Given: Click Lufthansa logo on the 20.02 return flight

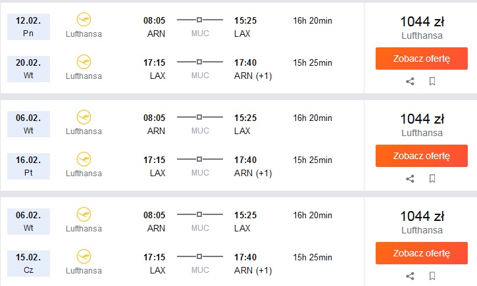Looking at the screenshot, I should [84, 62].
